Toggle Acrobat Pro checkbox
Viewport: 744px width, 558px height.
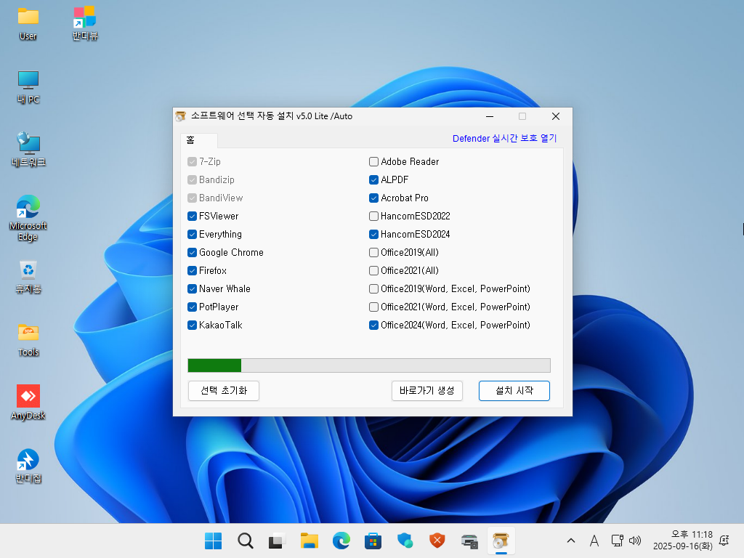point(374,198)
